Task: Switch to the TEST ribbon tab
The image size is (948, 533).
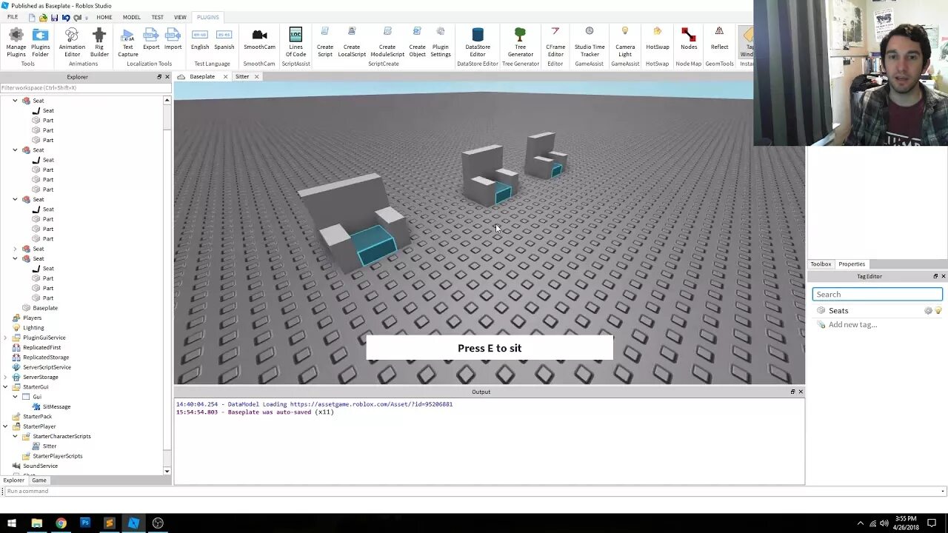Action: point(157,17)
